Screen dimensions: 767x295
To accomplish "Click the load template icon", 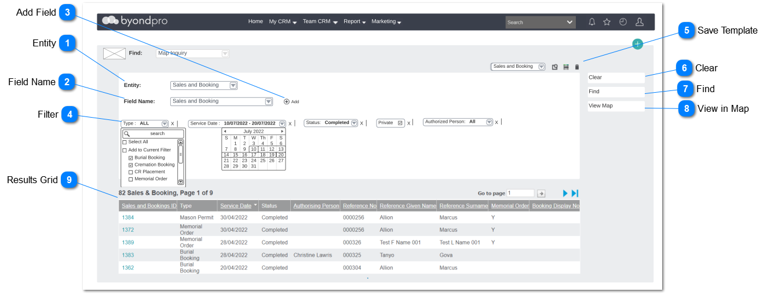I will [555, 67].
